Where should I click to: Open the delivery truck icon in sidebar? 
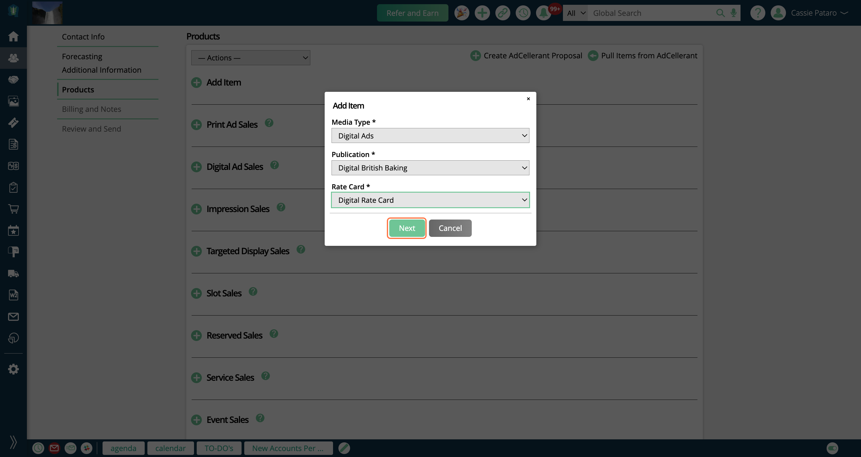coord(13,273)
